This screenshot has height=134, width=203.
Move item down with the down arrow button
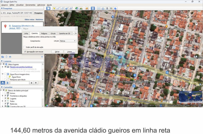pyautogui.click(x=36, y=83)
